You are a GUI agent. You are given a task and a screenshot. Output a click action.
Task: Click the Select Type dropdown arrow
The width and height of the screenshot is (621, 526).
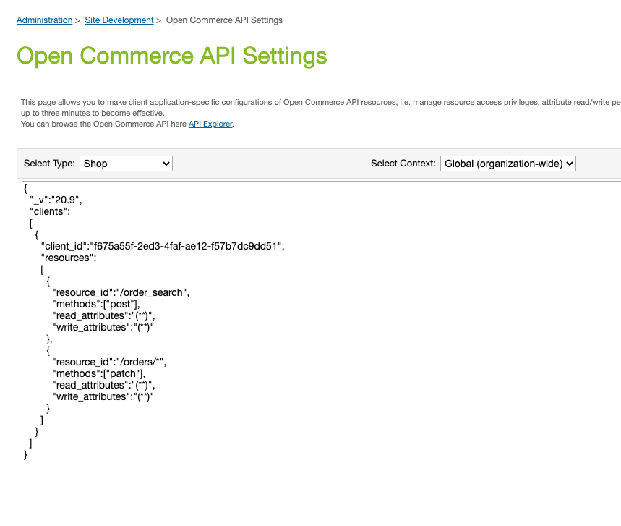coord(166,164)
